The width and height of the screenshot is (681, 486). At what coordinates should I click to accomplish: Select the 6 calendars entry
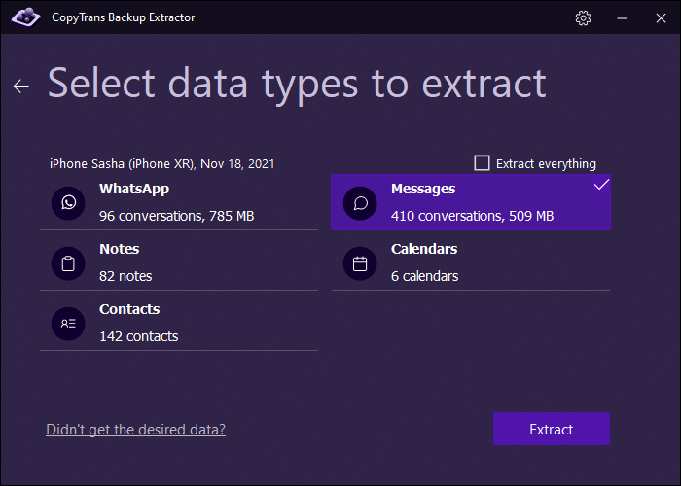click(x=424, y=276)
